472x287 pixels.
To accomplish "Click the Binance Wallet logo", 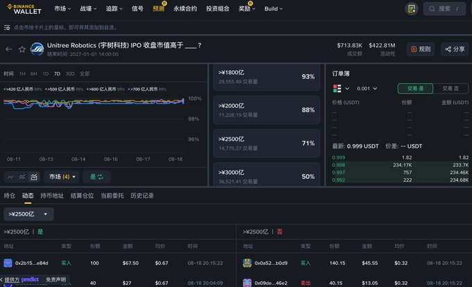I will point(24,9).
